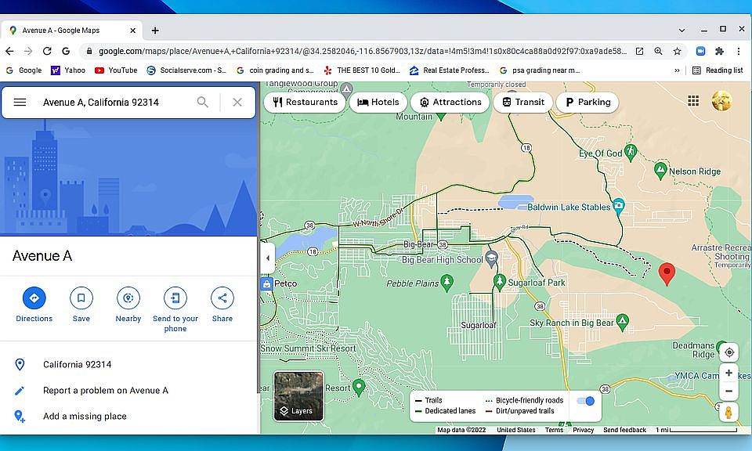Select the Eye Of God hiking marker
The image size is (752, 451).
pyautogui.click(x=631, y=153)
